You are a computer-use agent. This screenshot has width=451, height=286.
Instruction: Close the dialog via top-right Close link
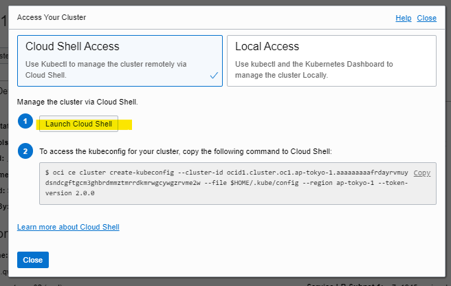pos(426,18)
